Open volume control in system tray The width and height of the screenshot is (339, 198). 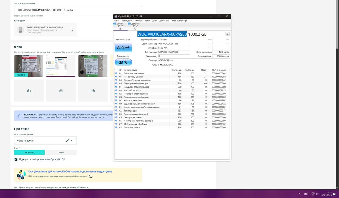317,194
